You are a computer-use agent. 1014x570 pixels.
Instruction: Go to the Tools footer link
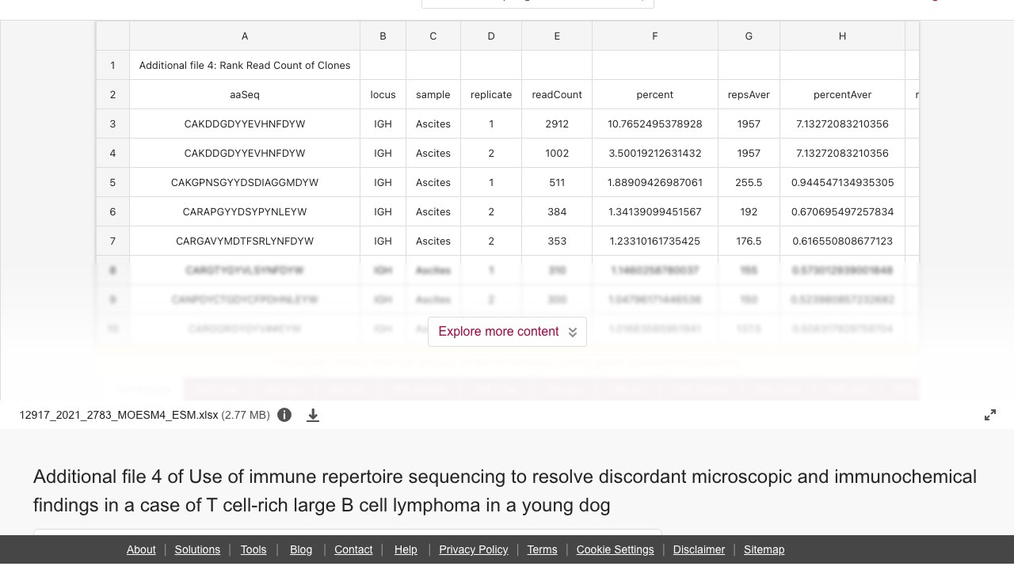coord(253,549)
